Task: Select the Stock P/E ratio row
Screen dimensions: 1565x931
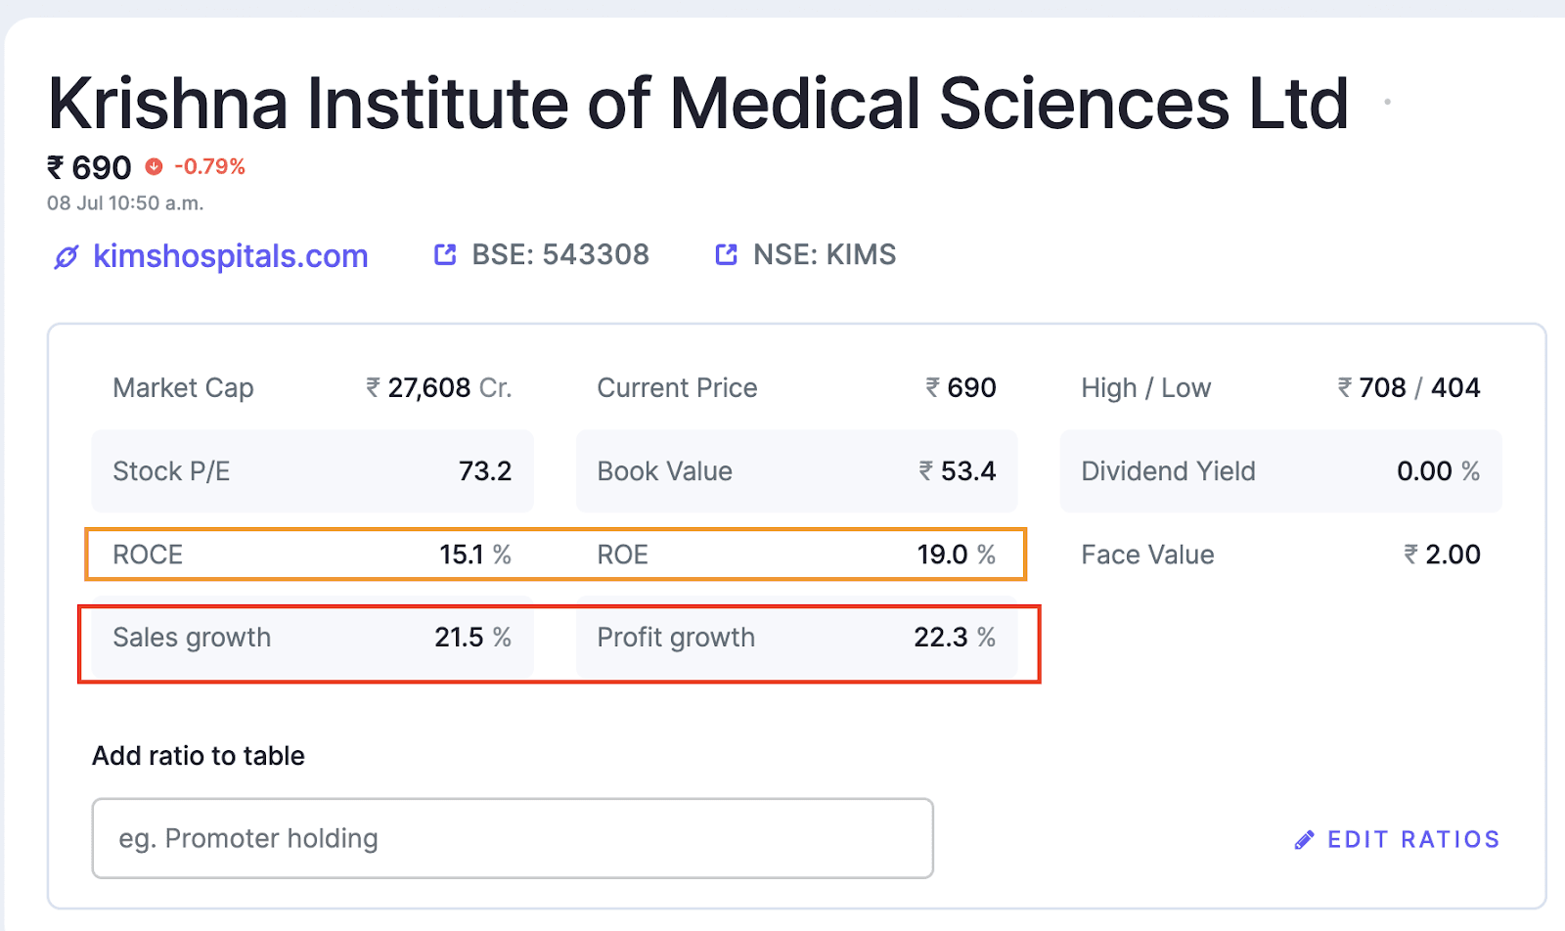Action: coord(312,471)
